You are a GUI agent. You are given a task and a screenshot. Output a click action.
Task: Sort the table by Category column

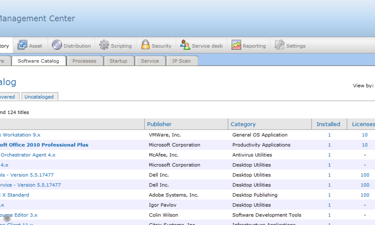pos(243,124)
